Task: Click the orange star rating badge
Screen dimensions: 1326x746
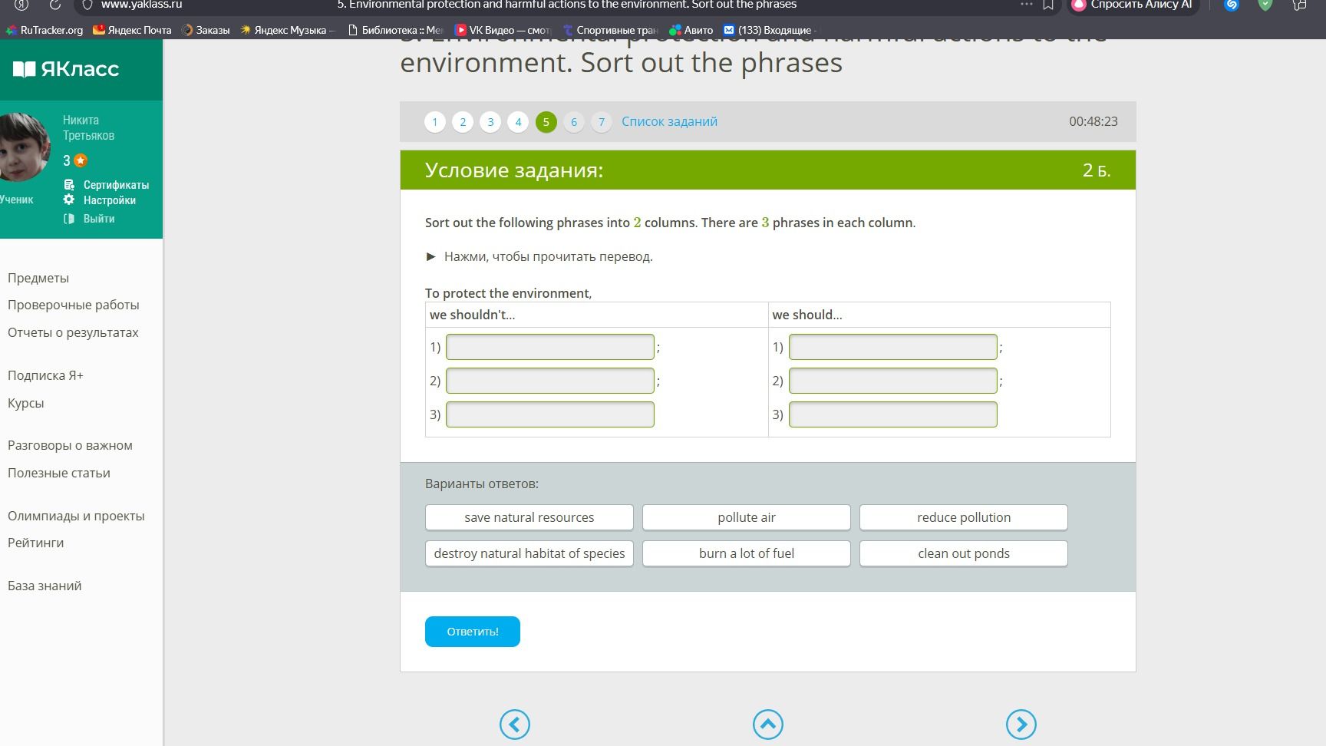Action: [x=81, y=160]
